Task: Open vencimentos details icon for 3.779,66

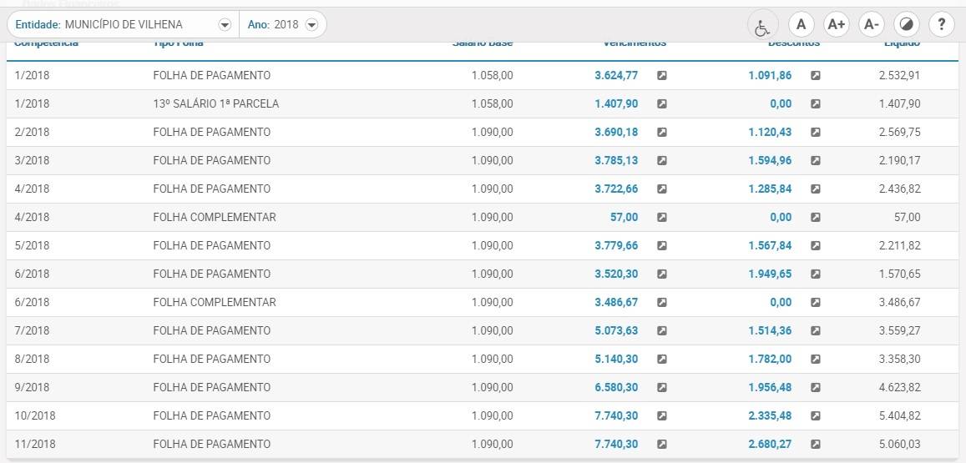Action: point(661,245)
